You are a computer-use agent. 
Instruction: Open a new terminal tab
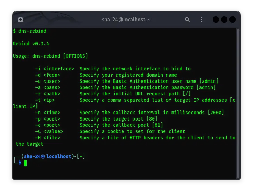click(21, 20)
